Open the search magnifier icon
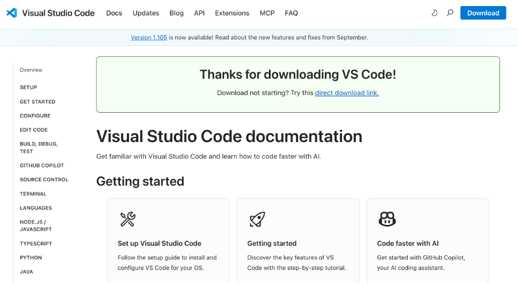518x283 pixels. click(x=450, y=13)
